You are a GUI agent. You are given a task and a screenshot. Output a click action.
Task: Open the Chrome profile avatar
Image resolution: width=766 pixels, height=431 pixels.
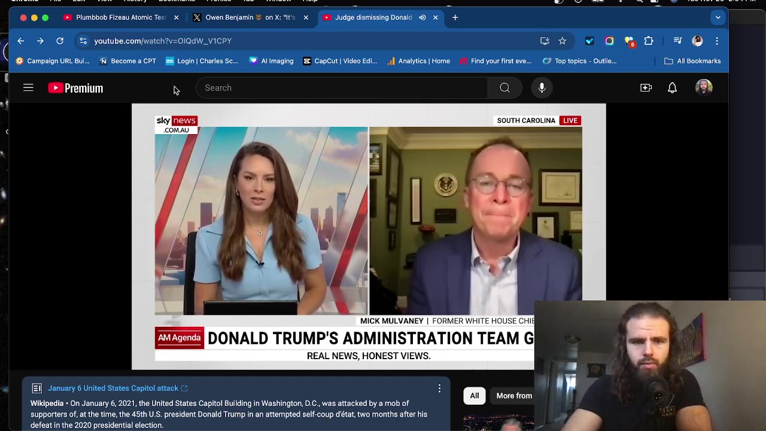(697, 41)
